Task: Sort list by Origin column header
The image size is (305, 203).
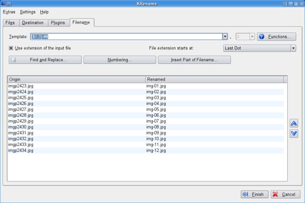Action: (x=77, y=79)
